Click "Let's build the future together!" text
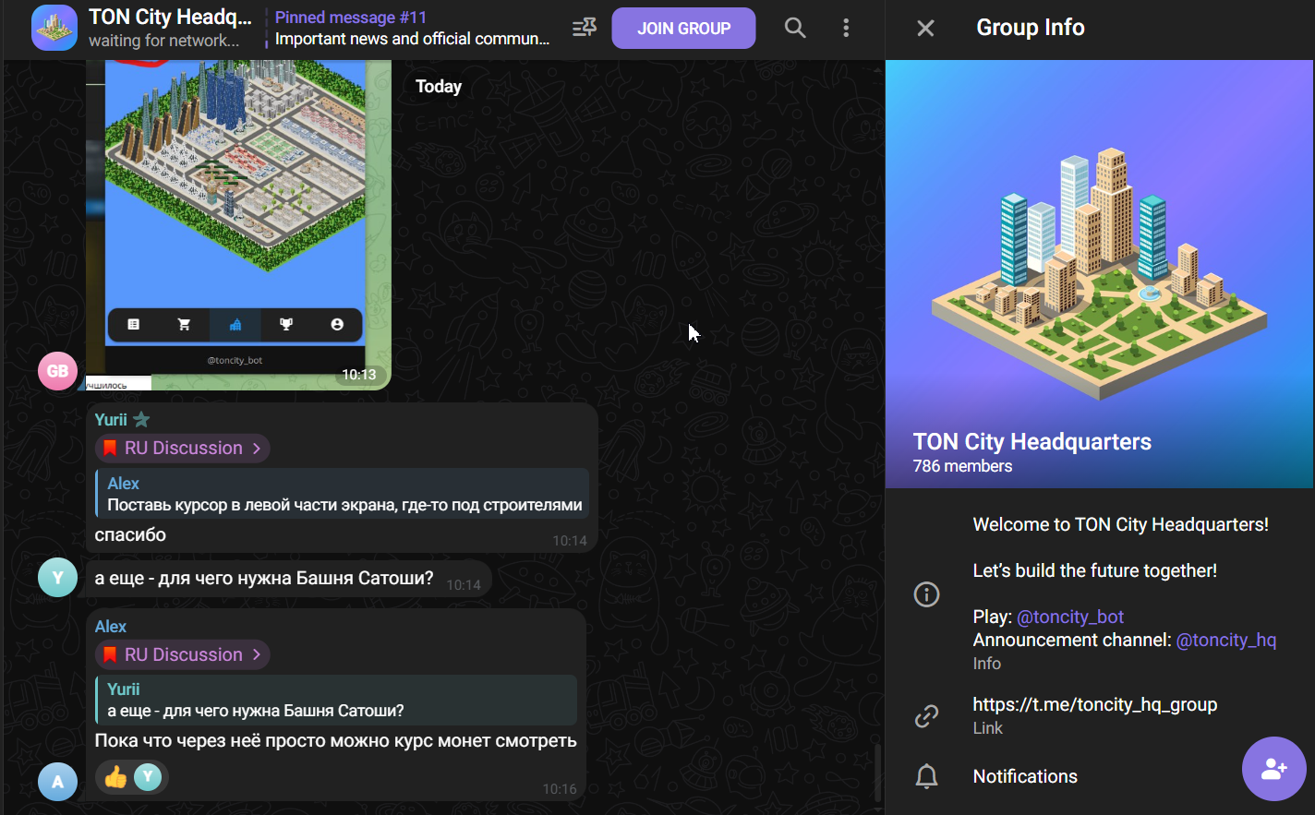 click(1095, 571)
